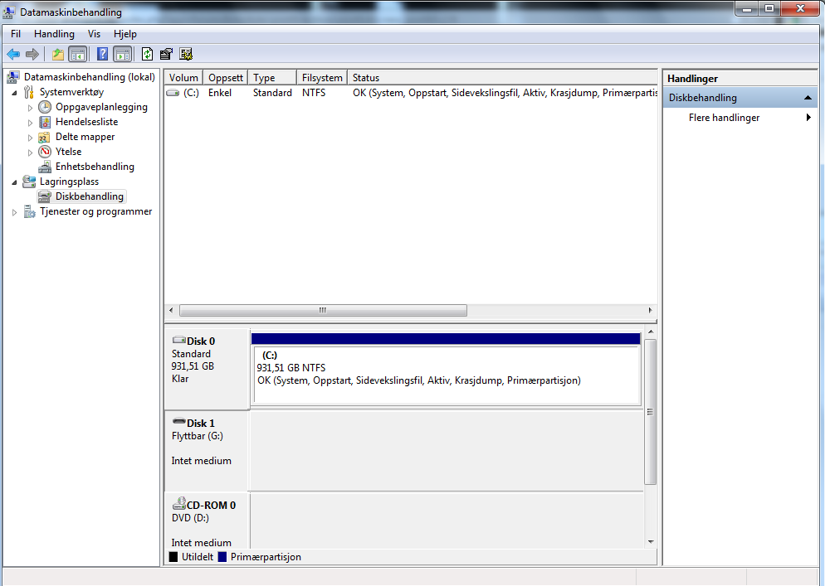Sort by the Volum column header

coord(183,78)
